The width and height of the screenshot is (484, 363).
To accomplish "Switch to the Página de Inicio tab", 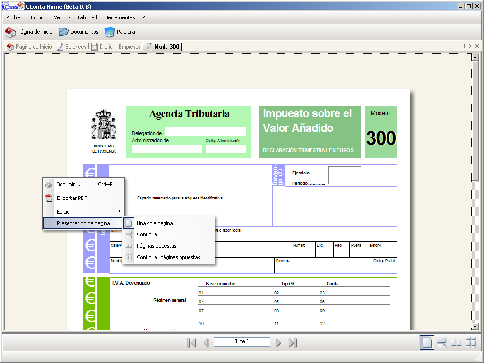I will (x=29, y=47).
